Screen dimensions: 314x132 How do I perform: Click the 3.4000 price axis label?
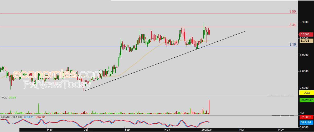(303, 22)
